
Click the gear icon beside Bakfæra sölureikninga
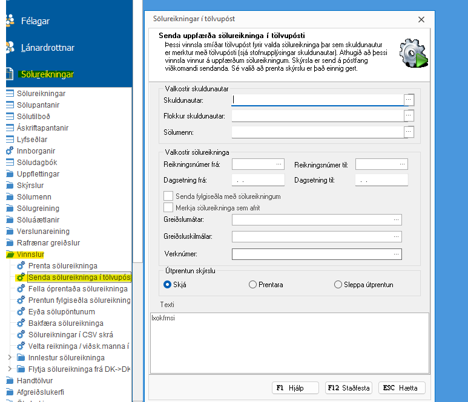click(x=21, y=323)
